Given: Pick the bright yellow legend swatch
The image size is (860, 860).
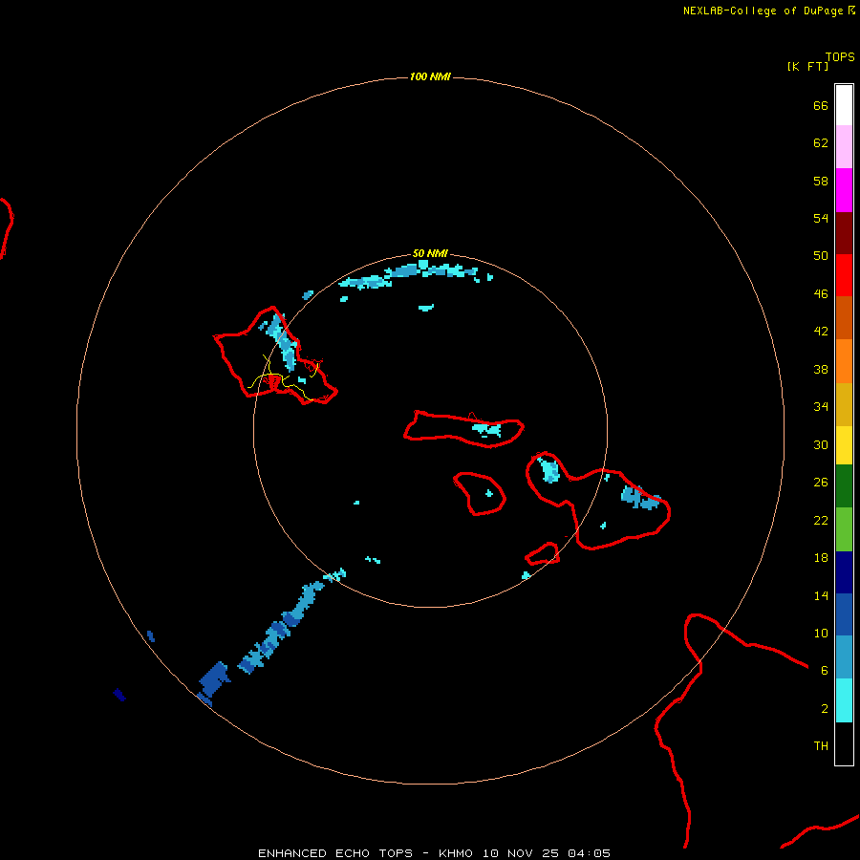Looking at the screenshot, I should [844, 445].
